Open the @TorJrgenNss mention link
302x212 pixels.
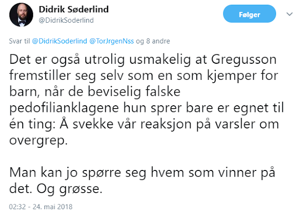coord(111,41)
